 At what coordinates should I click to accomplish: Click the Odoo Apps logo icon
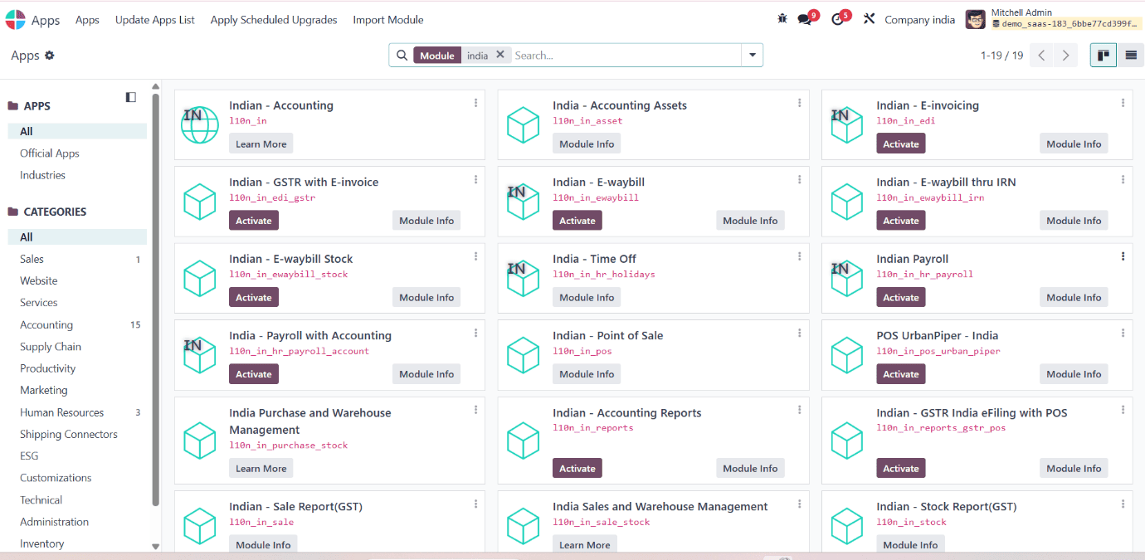point(15,20)
